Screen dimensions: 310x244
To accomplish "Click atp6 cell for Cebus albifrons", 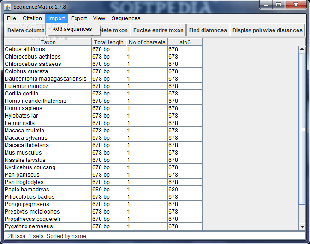I will click(x=185, y=49).
